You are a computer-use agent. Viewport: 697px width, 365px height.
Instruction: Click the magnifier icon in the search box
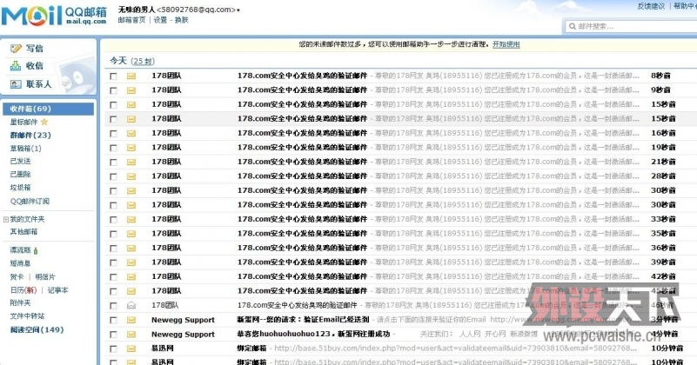click(573, 27)
